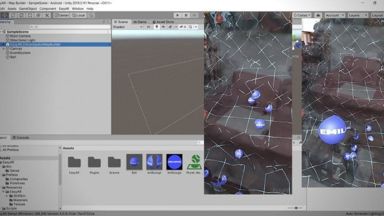Select the emiliusvgs material sphere asset

154,164
